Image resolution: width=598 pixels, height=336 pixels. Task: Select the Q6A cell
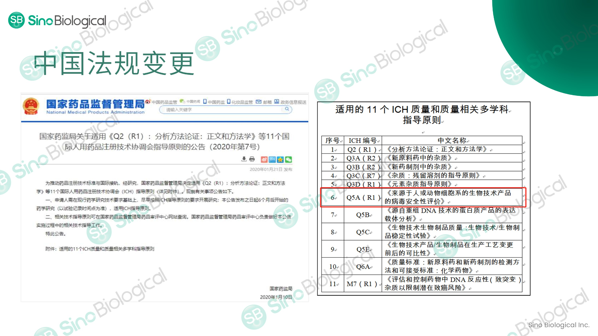(363, 266)
